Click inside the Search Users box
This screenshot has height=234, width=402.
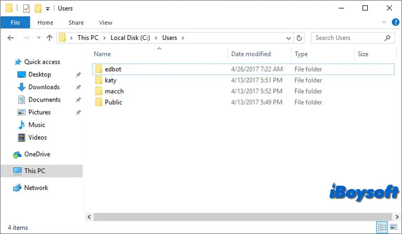(345, 38)
